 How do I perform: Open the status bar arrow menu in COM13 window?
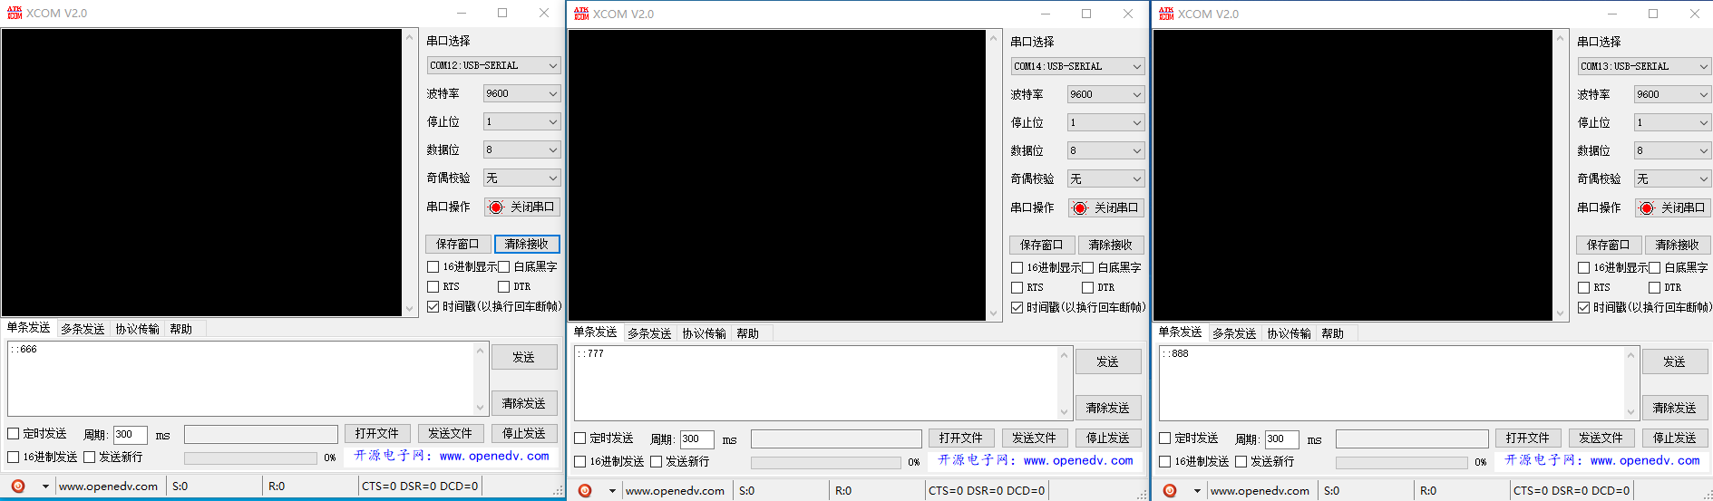tap(1197, 491)
